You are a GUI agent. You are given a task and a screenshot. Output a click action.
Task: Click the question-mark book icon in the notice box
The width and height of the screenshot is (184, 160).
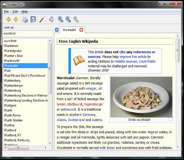79,60
